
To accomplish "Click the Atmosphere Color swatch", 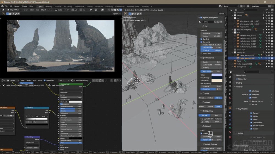I will click(217, 75).
